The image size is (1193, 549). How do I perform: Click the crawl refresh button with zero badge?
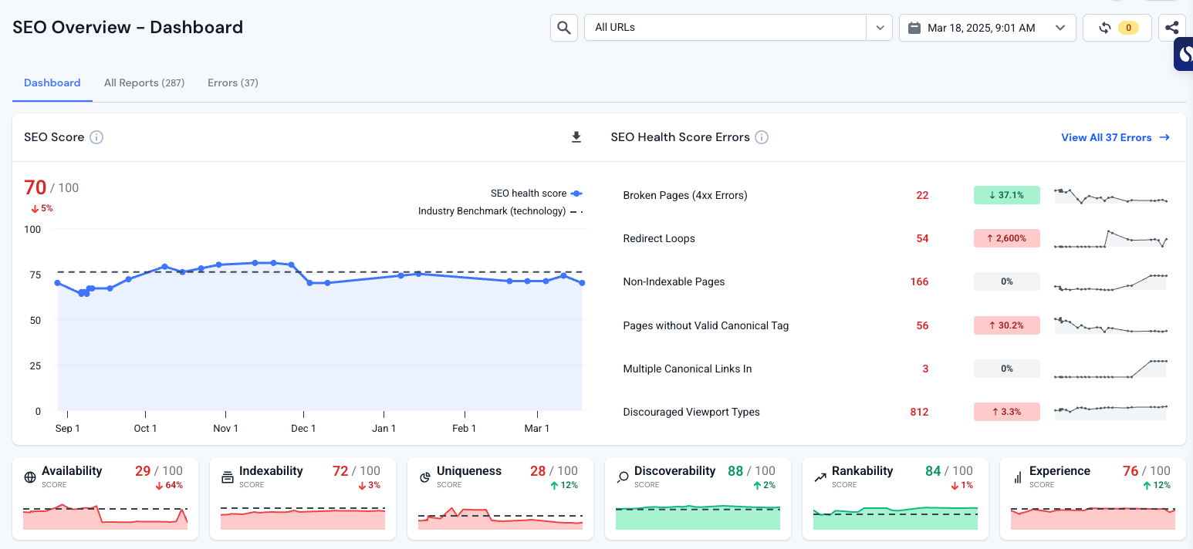[x=1117, y=27]
